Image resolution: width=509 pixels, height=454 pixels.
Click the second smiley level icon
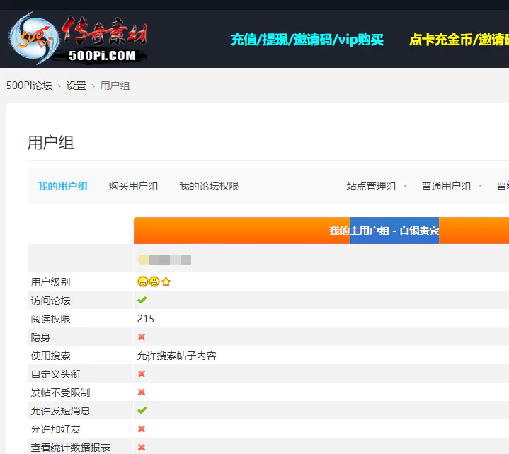coord(154,281)
